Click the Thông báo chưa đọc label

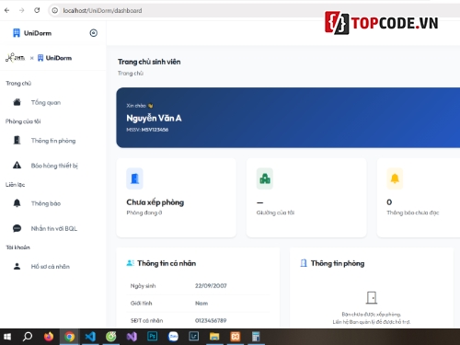tap(413, 213)
